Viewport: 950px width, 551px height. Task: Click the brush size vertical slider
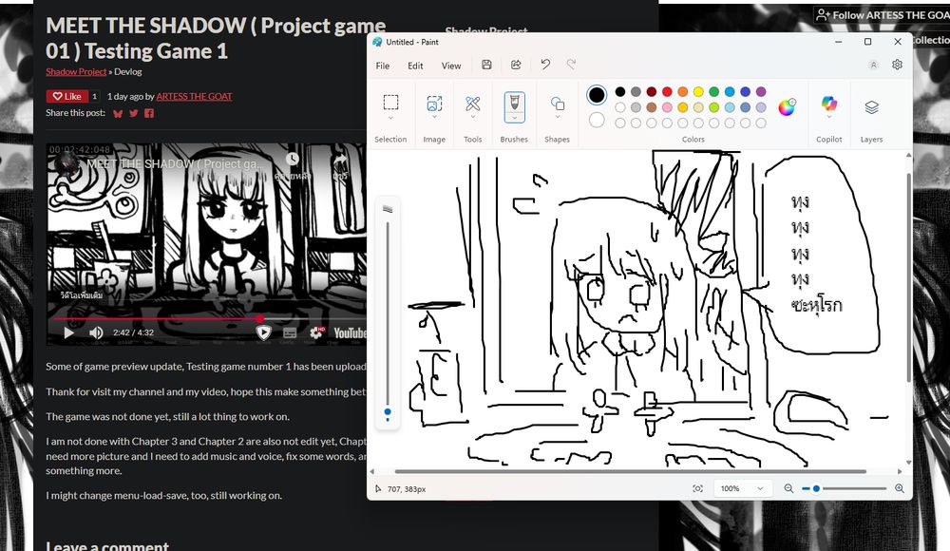click(388, 318)
